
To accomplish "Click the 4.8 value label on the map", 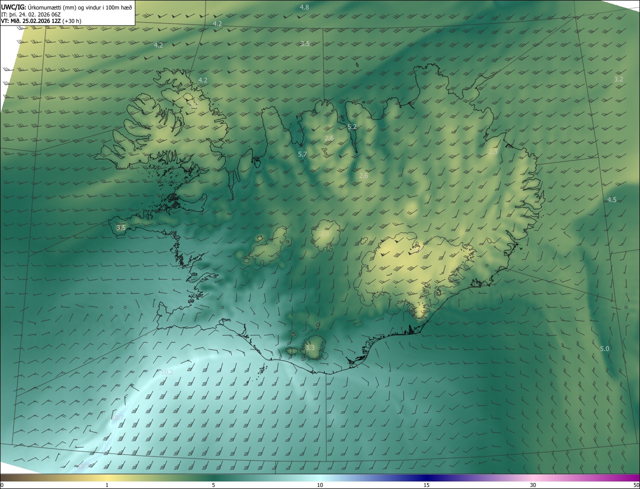I will pos(304,7).
